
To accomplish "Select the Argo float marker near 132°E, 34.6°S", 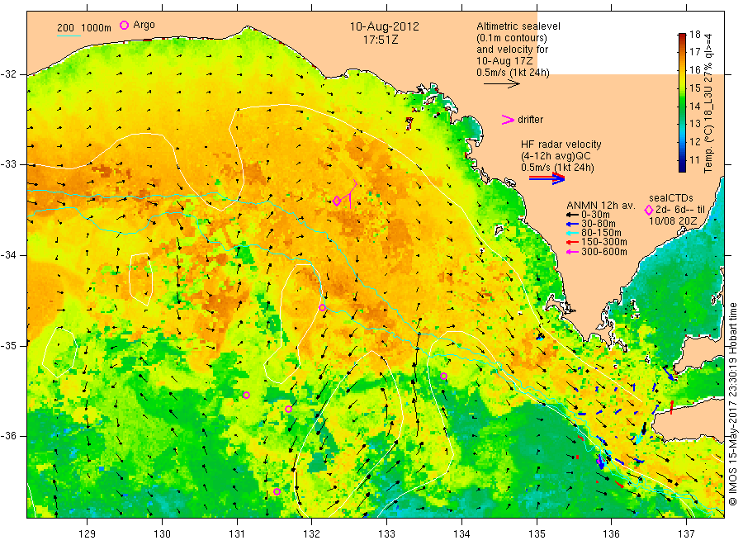I will coord(322,307).
